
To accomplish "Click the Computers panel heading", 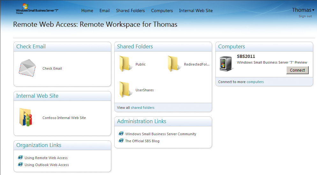I will pyautogui.click(x=232, y=46).
